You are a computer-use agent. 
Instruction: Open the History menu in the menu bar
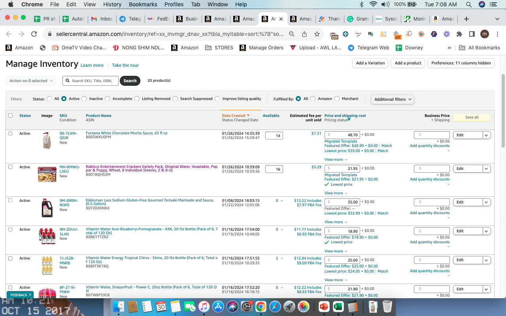coord(112,4)
